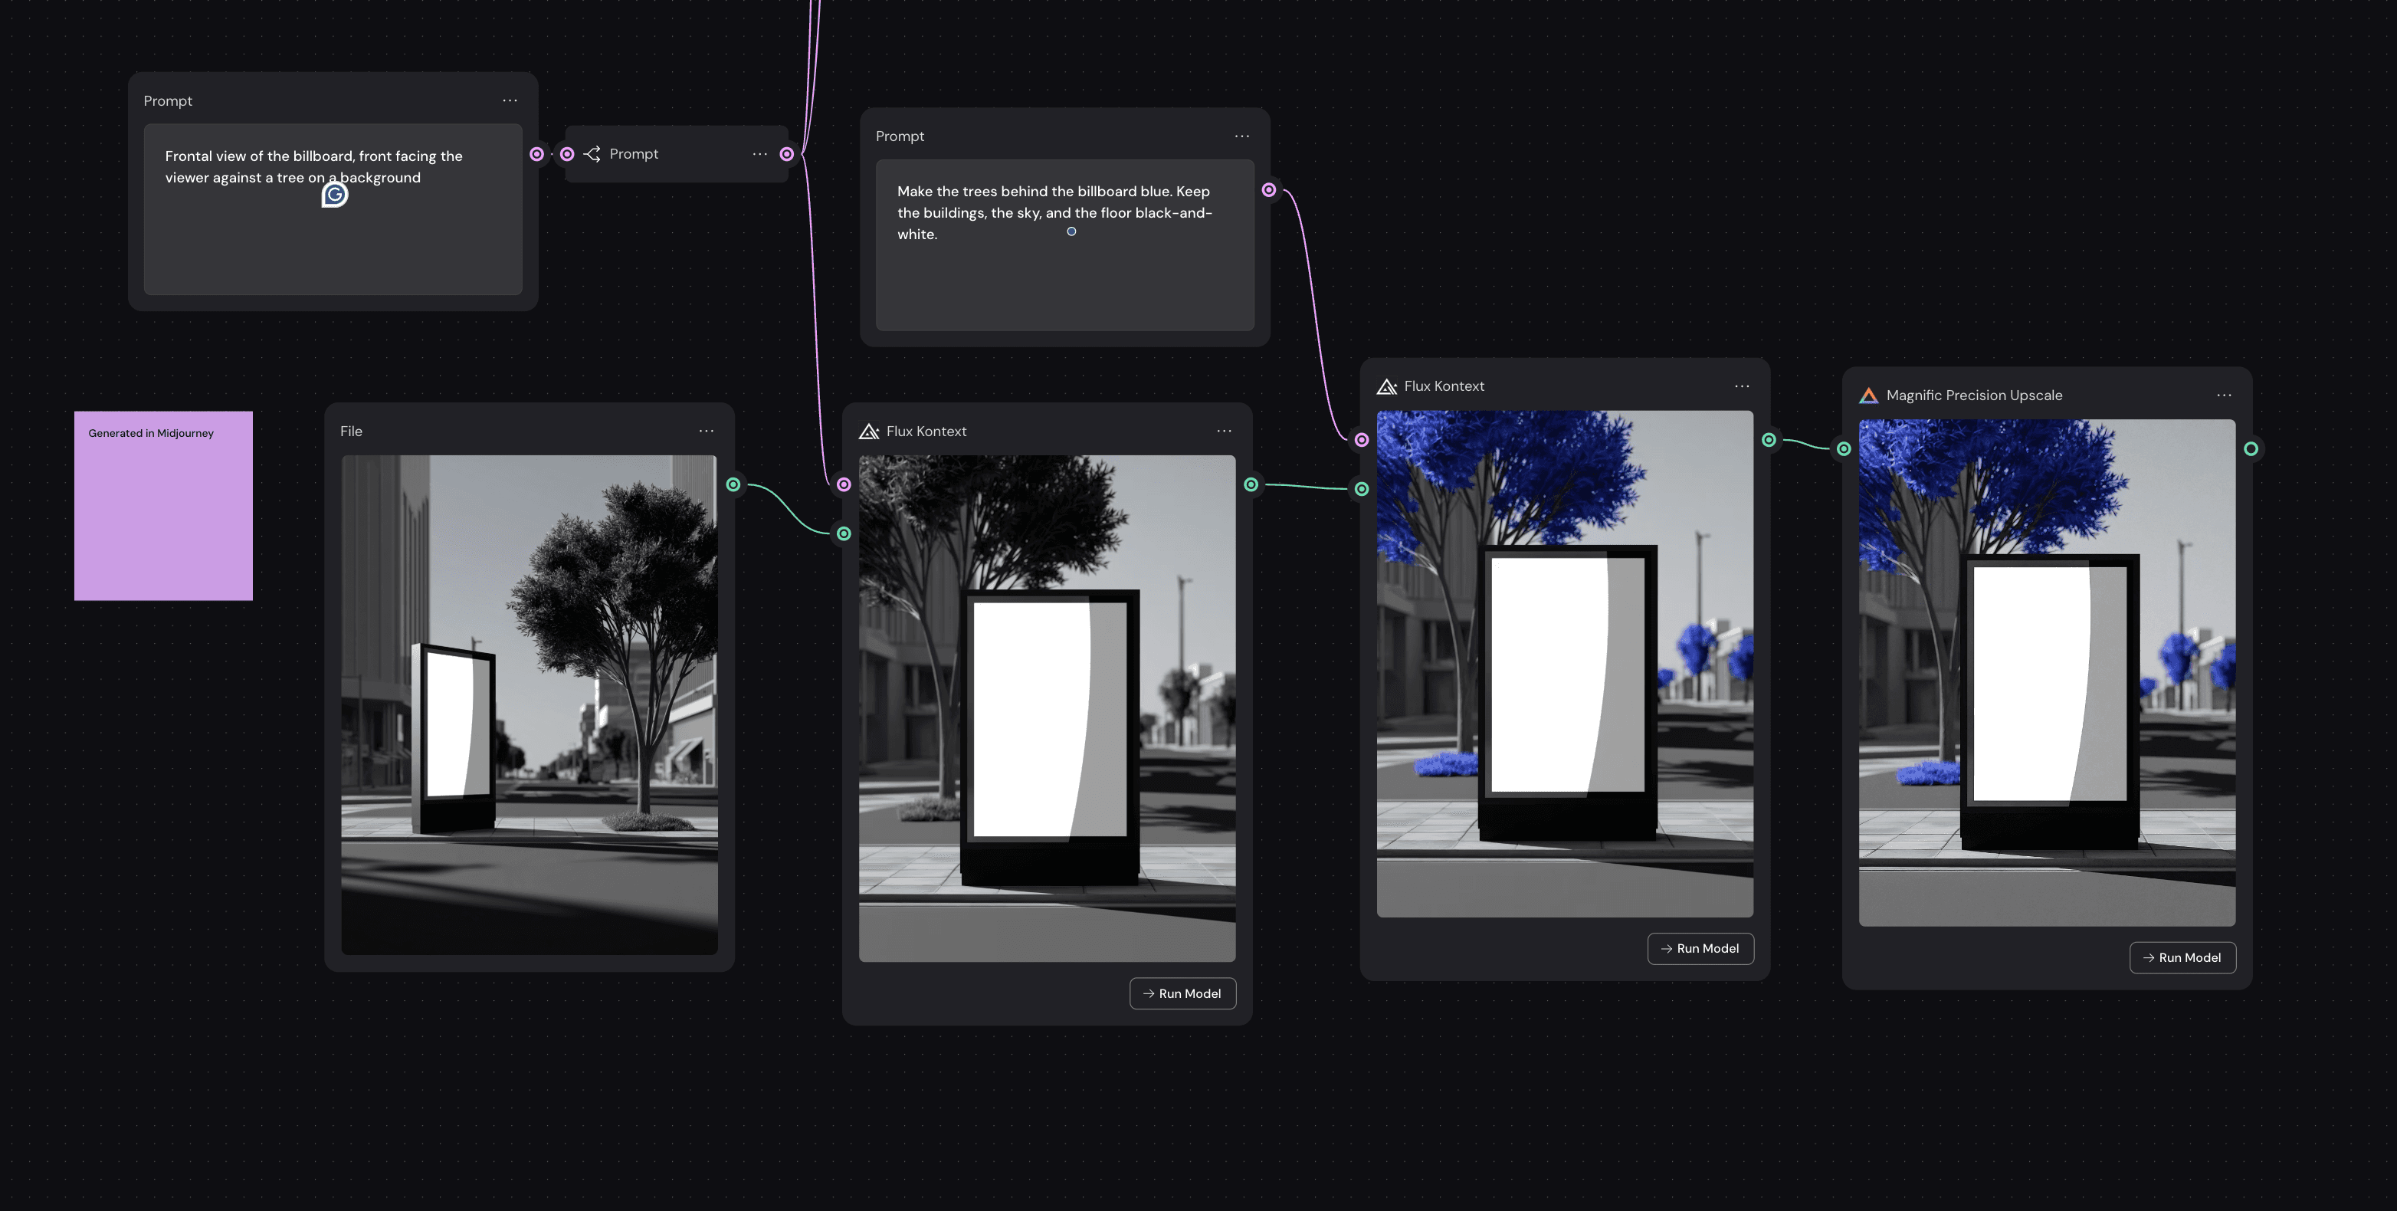Click the pink input port on the first Flux Kontext node
Image resolution: width=2397 pixels, height=1211 pixels.
coord(843,484)
